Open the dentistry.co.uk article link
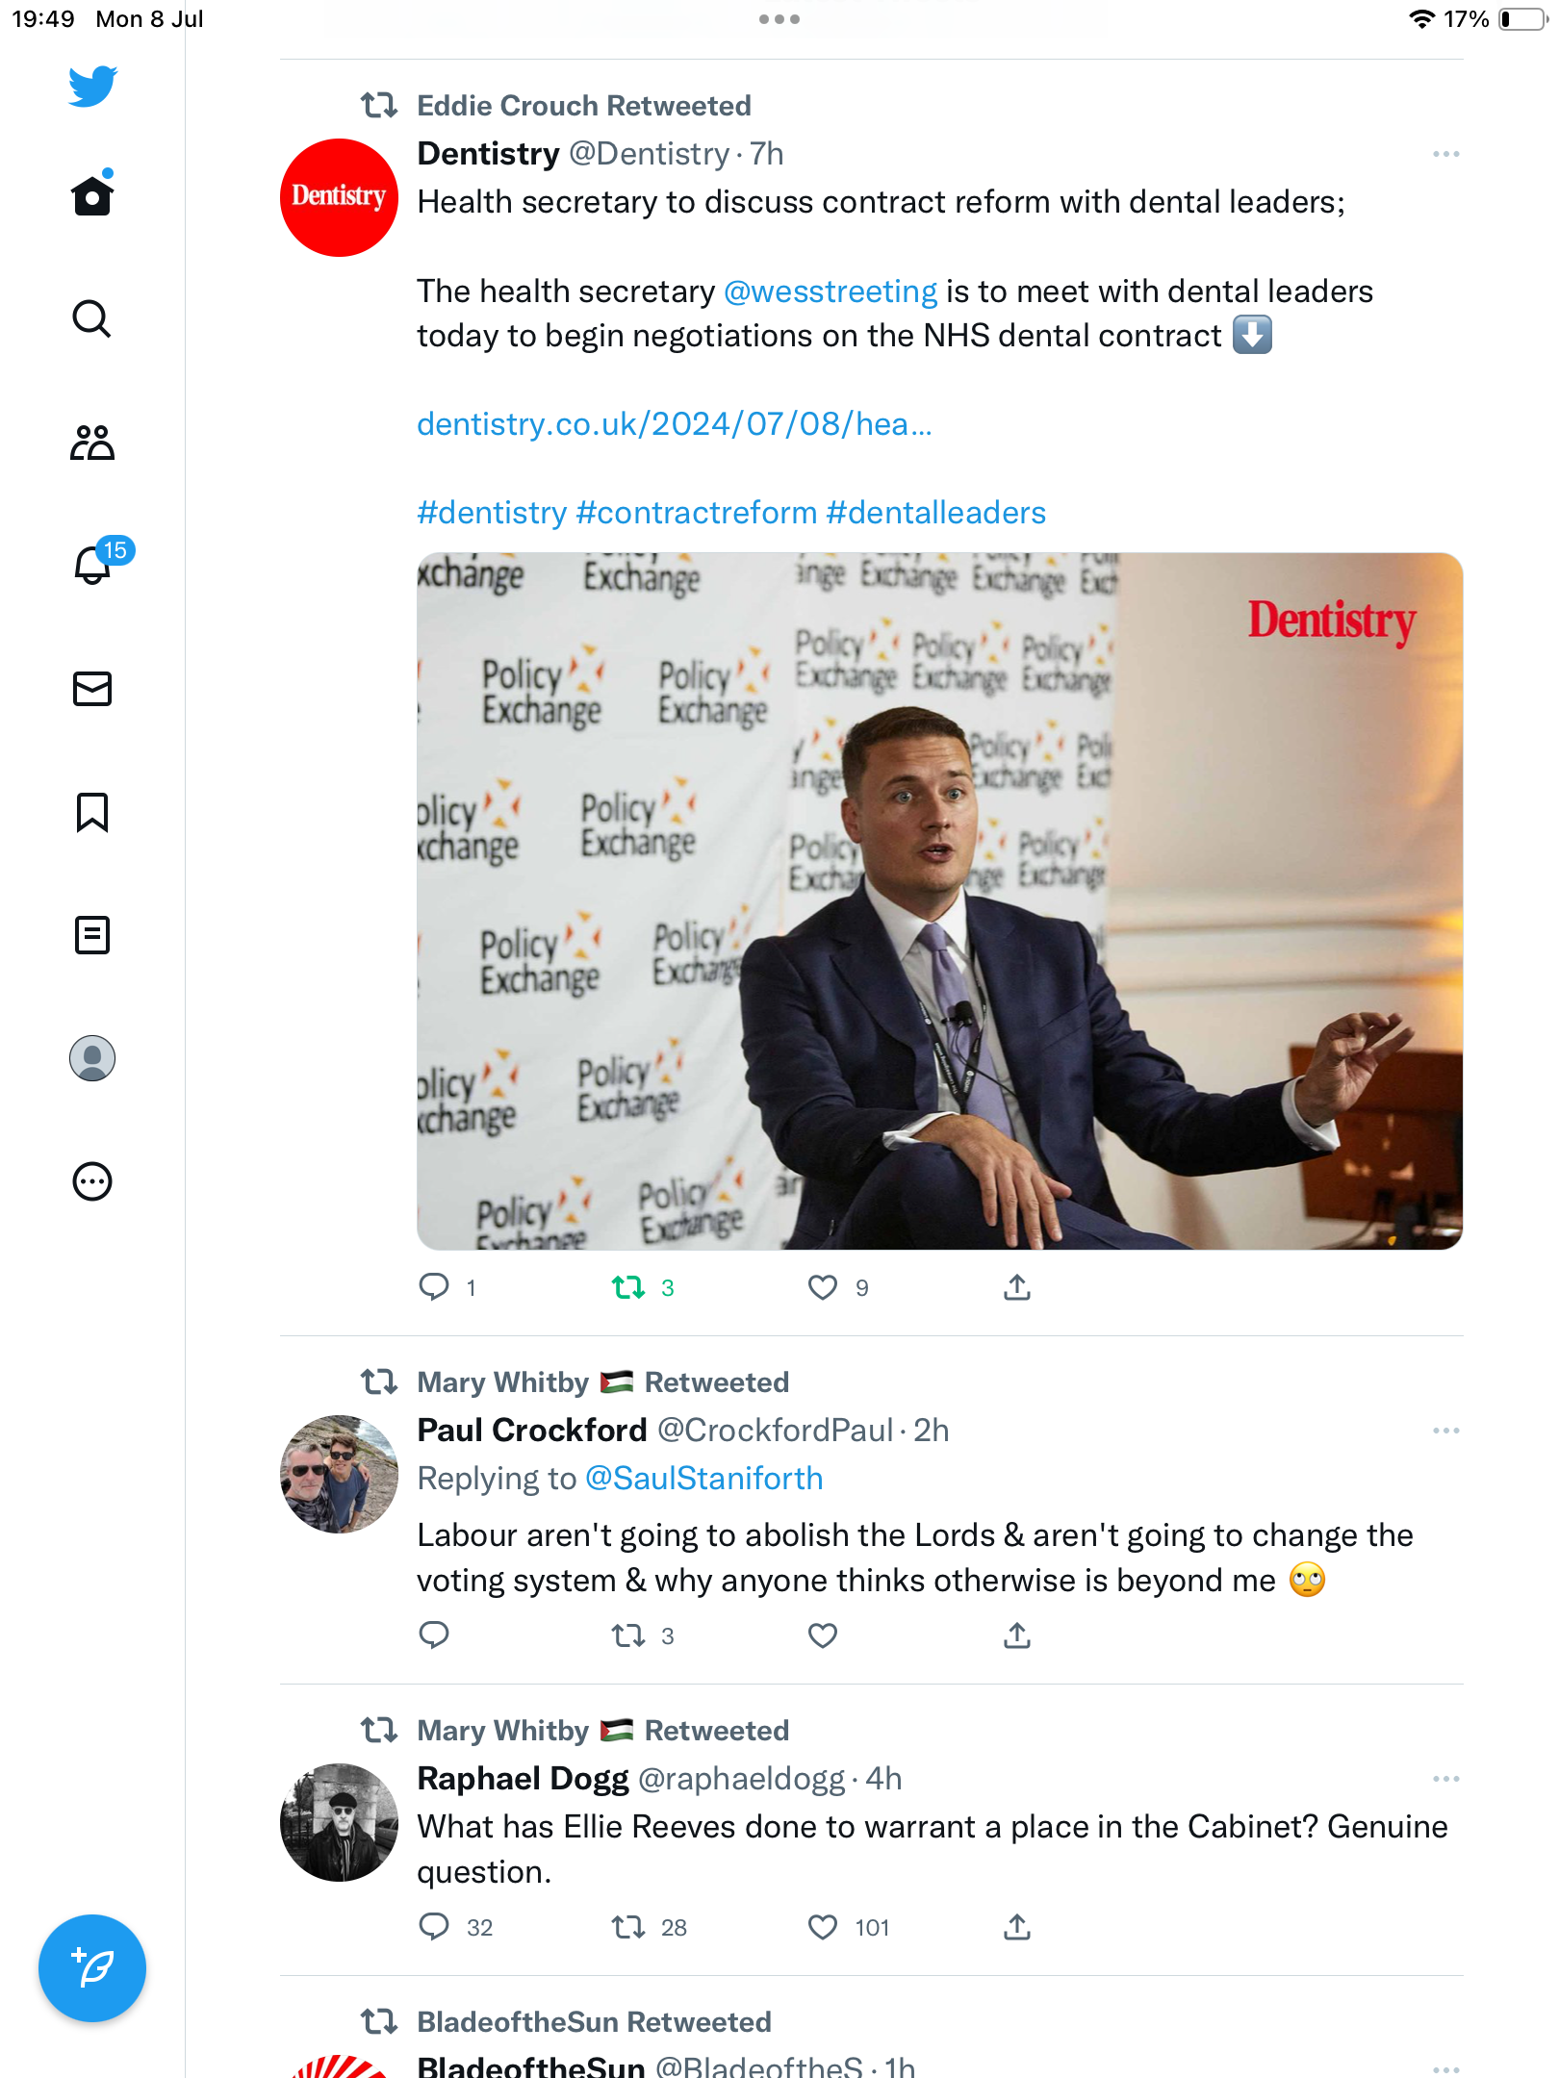 click(x=674, y=424)
